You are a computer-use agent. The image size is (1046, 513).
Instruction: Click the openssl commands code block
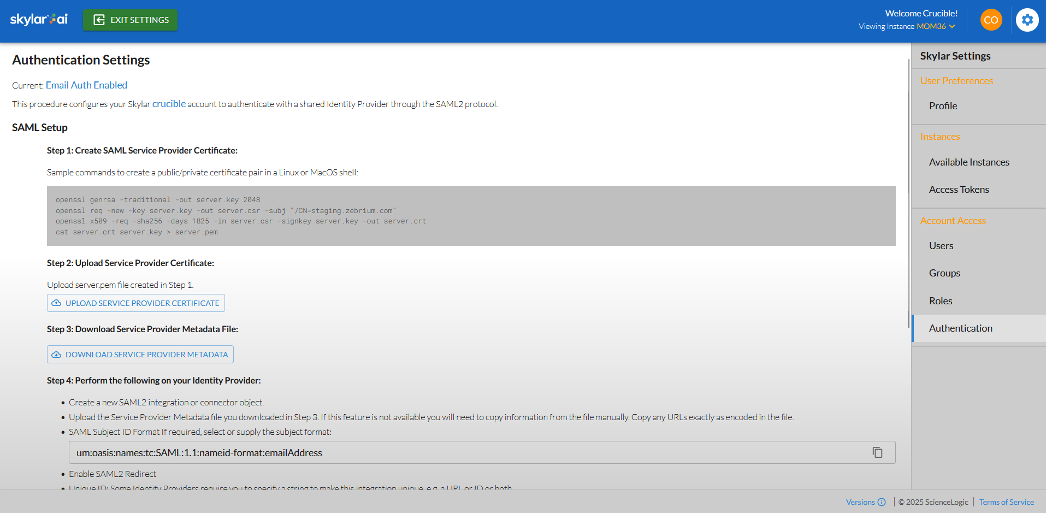point(471,216)
